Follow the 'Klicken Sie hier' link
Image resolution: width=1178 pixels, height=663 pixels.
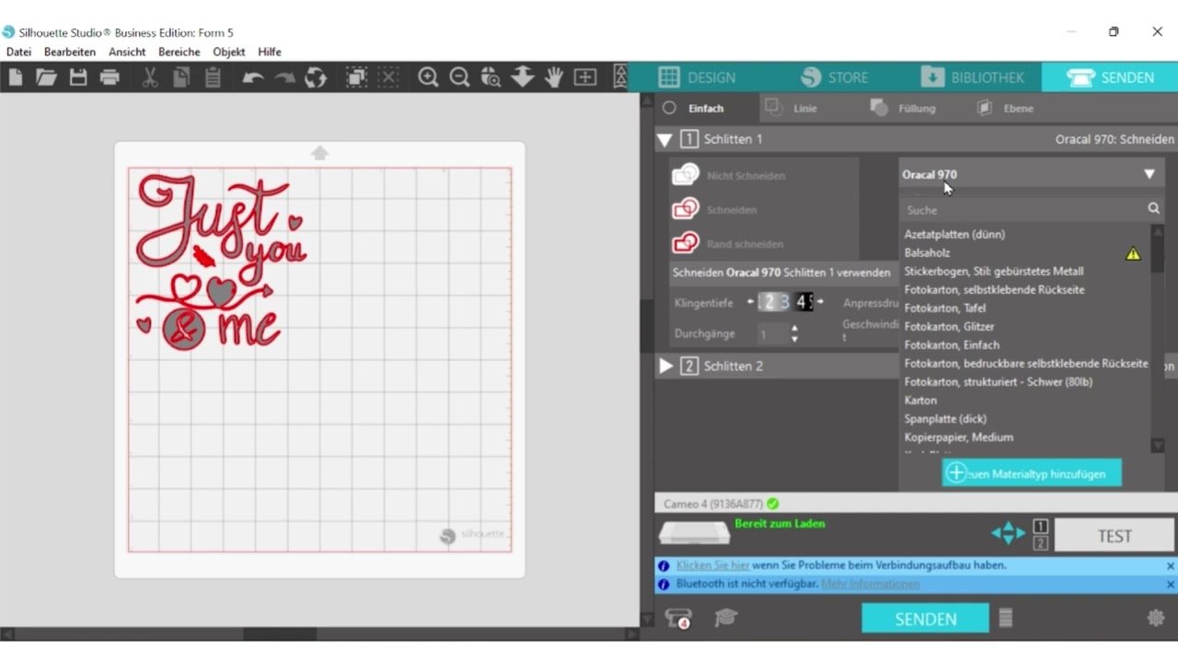click(713, 565)
